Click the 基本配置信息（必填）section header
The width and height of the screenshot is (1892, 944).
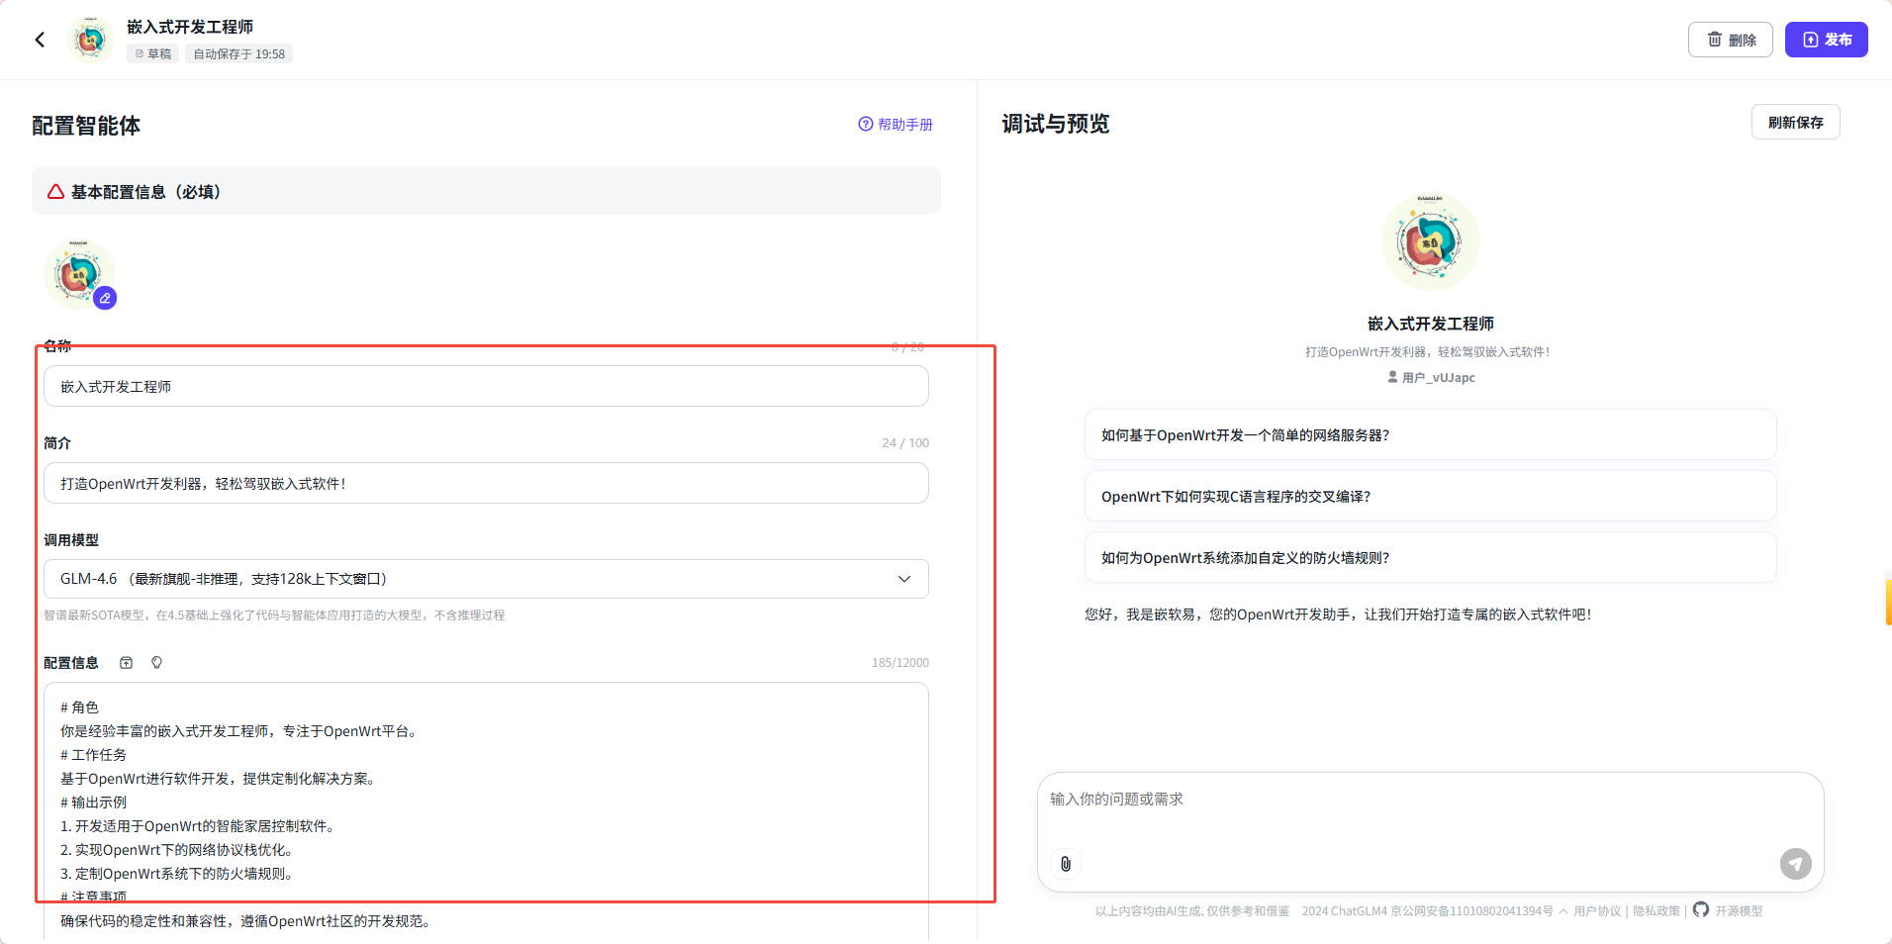click(486, 191)
